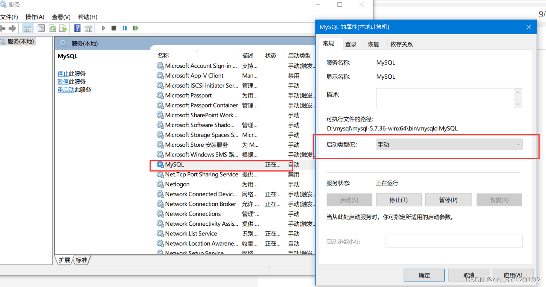Open the 启动类型(E) dropdown showing 手动

(x=449, y=144)
